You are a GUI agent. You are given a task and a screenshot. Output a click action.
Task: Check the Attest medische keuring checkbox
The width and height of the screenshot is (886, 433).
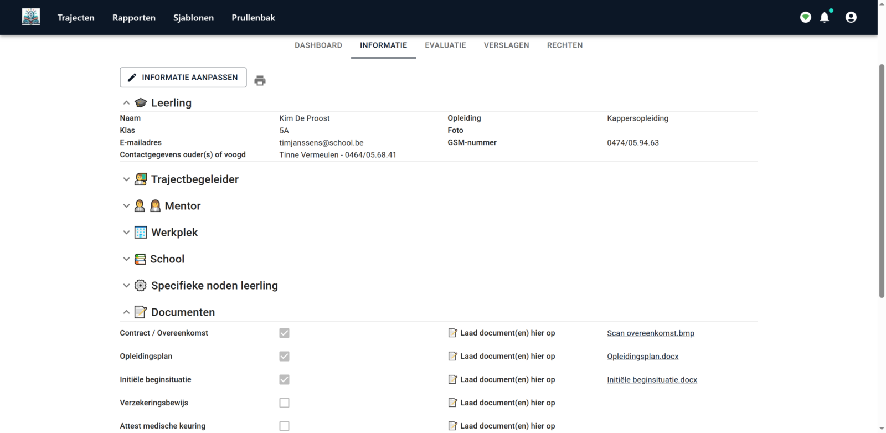coord(284,426)
